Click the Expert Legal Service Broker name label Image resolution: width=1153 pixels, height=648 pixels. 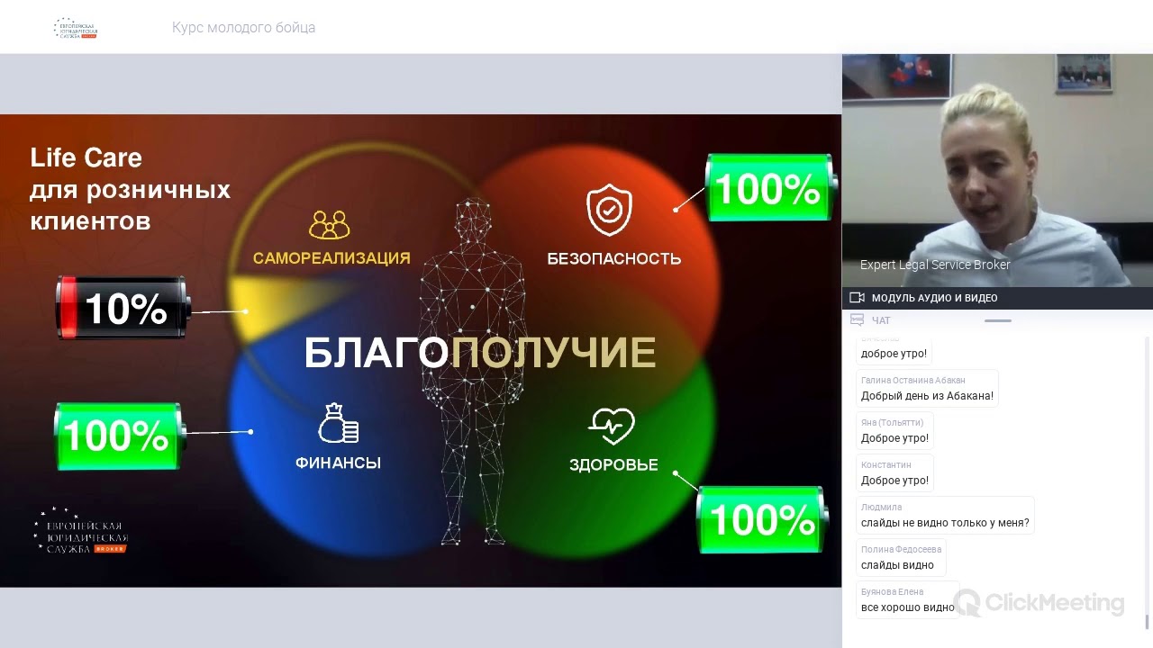[935, 265]
